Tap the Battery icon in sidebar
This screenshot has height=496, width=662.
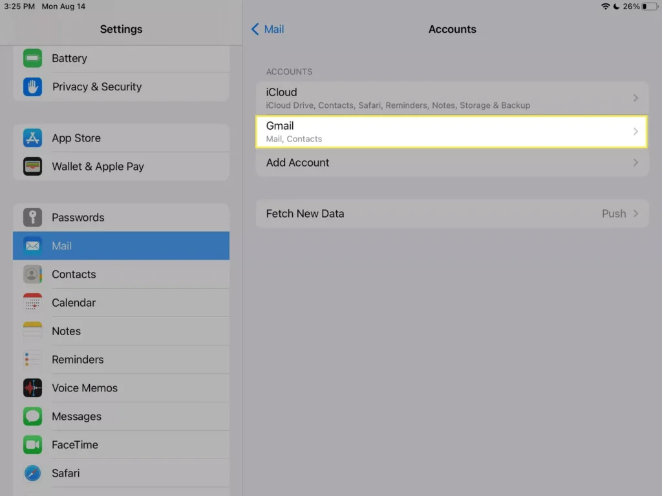point(32,58)
